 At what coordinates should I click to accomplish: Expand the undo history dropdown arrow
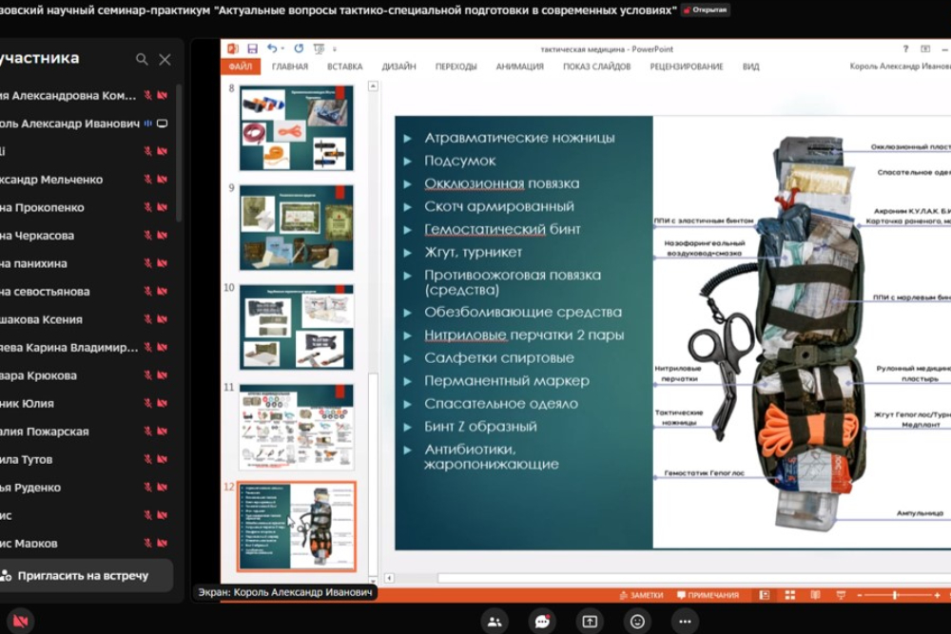tap(284, 48)
